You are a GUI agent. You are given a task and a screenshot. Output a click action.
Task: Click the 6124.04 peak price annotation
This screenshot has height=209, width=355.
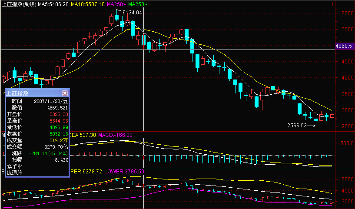[x=132, y=13]
